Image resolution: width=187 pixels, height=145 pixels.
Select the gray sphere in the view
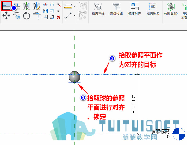74,77
